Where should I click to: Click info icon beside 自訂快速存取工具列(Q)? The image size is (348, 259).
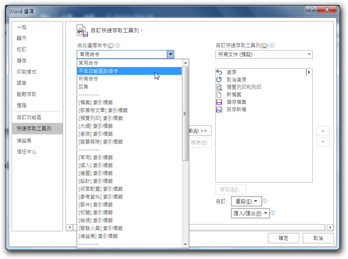(x=272, y=45)
